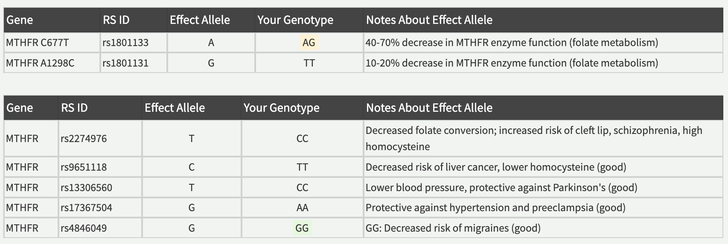This screenshot has height=244, width=728.
Task: Click the Protective against hypertension note
Action: pos(495,208)
